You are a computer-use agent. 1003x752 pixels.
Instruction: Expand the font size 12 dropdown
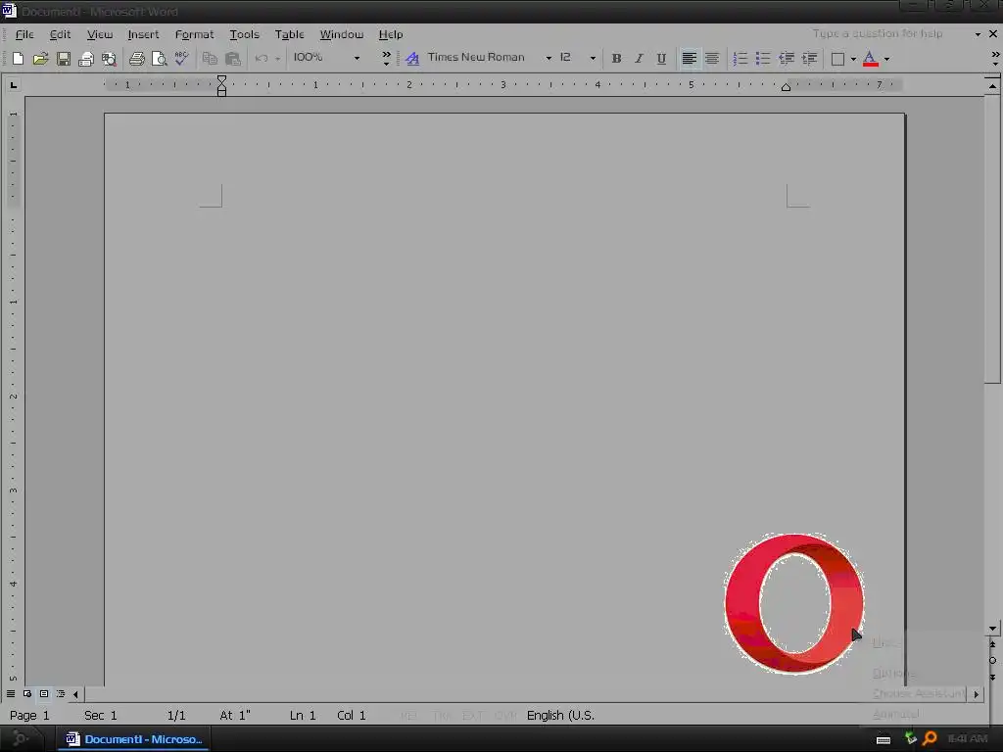593,58
